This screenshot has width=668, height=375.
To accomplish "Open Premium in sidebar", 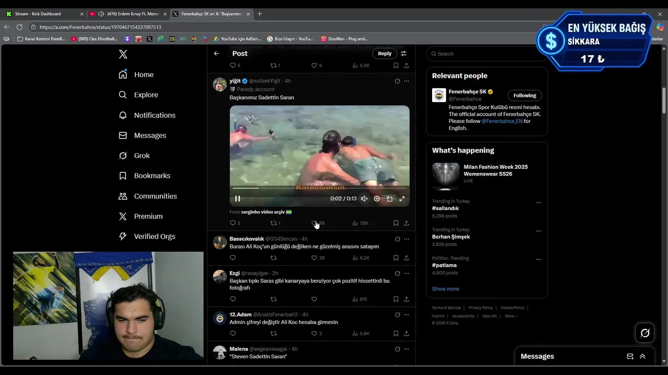I will click(x=140, y=216).
